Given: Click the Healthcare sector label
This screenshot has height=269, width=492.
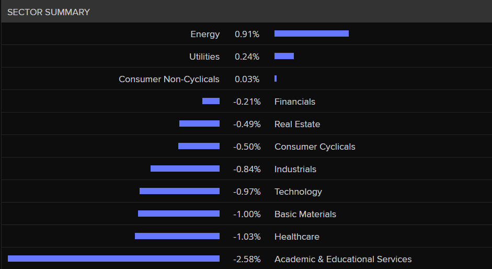Looking at the screenshot, I should tap(297, 237).
